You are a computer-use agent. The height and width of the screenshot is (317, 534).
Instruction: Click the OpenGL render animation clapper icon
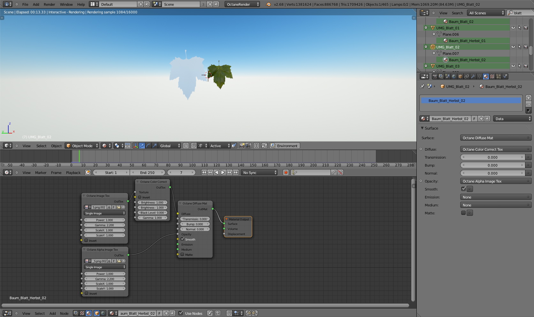click(x=248, y=146)
